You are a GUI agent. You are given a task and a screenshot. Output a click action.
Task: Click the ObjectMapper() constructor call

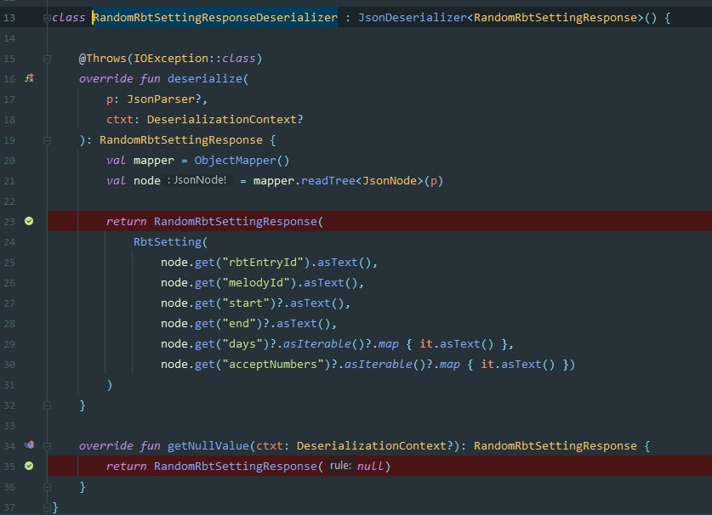242,161
